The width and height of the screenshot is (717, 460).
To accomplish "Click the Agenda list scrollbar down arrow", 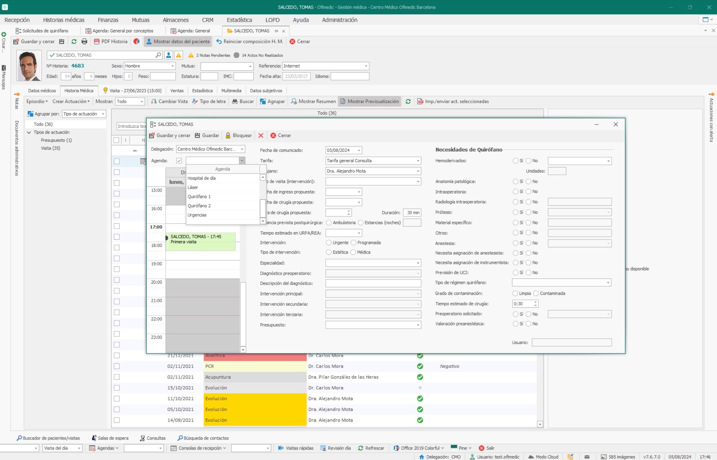I will (x=263, y=221).
